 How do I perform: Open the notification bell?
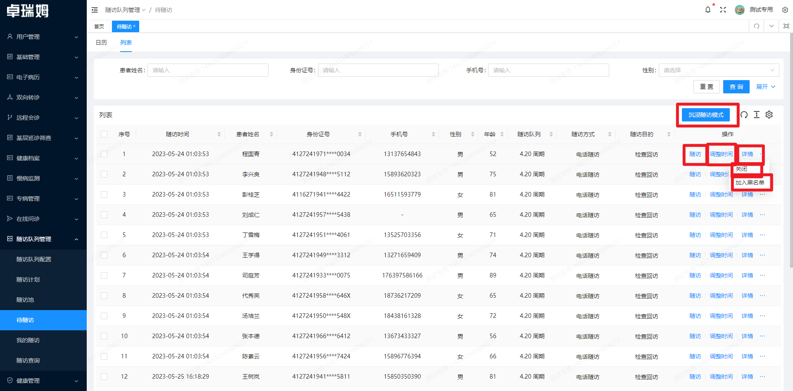point(708,9)
